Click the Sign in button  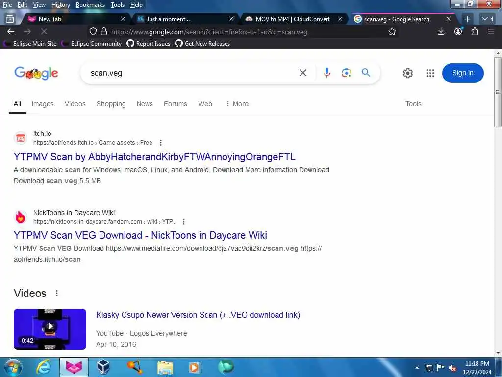point(463,73)
